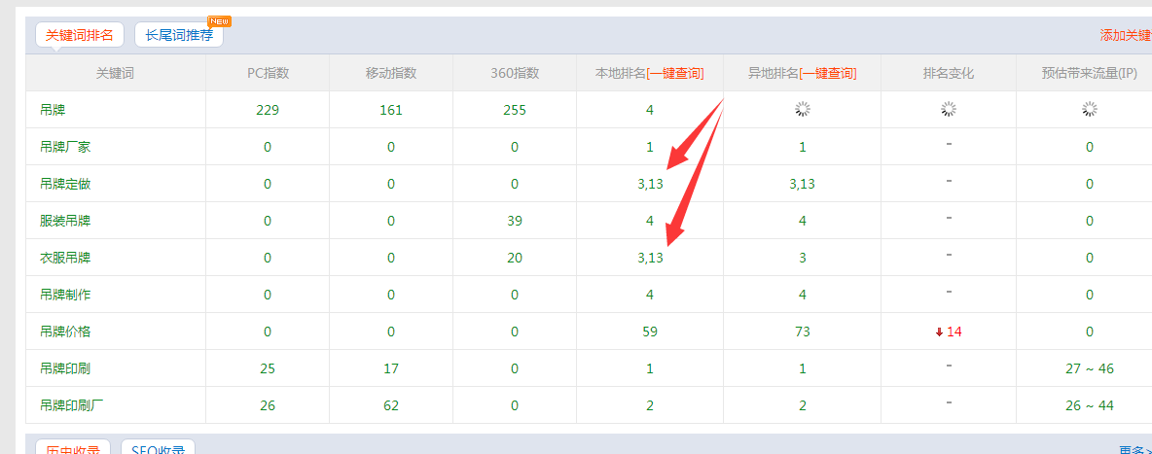Select the keyword 吊牌厂家
Screen dimensions: 1152x454
click(x=65, y=147)
